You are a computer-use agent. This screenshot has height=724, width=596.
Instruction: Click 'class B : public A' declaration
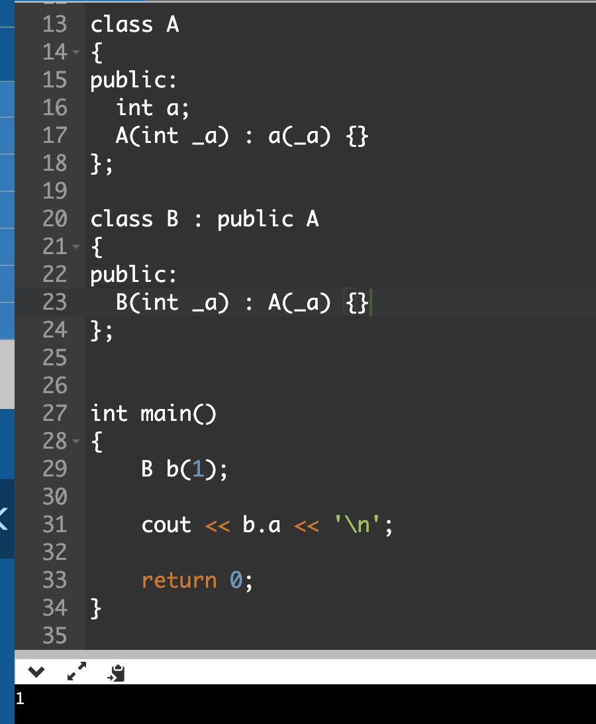pos(205,219)
